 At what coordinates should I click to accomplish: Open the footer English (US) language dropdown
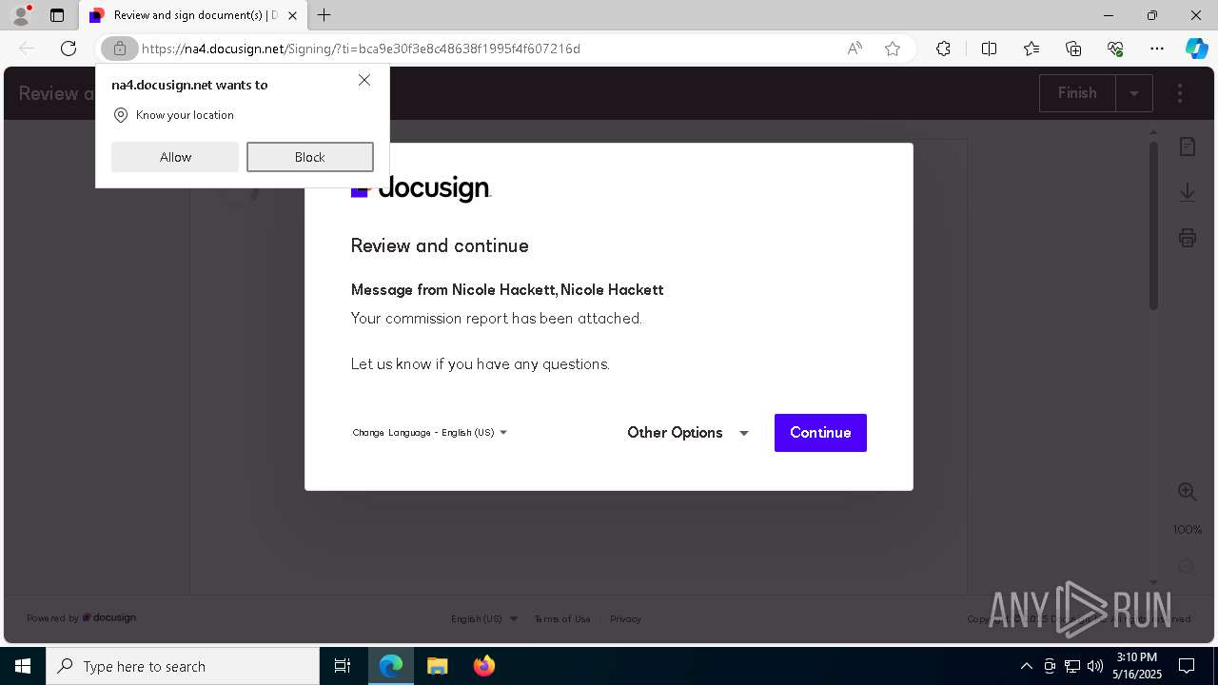(x=484, y=618)
